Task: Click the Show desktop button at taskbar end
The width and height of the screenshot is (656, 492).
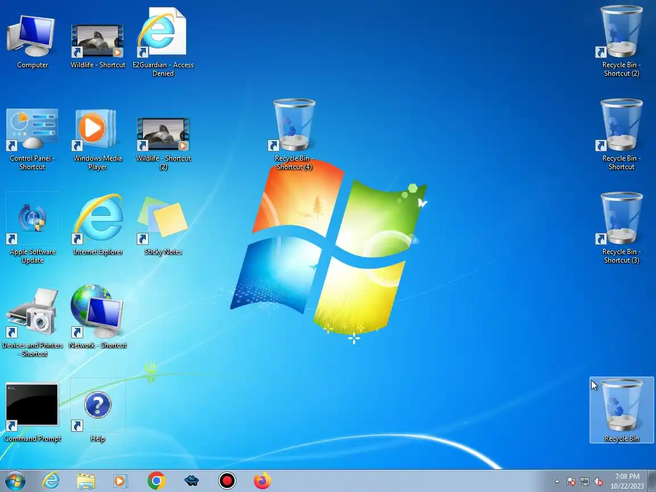Action: coord(652,481)
